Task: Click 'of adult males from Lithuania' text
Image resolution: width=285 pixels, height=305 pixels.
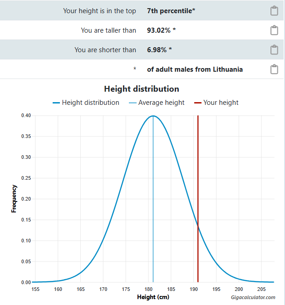Action: 195,69
